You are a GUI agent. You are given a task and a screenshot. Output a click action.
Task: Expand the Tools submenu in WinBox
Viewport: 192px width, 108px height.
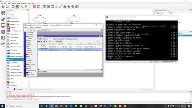pos(31,63)
